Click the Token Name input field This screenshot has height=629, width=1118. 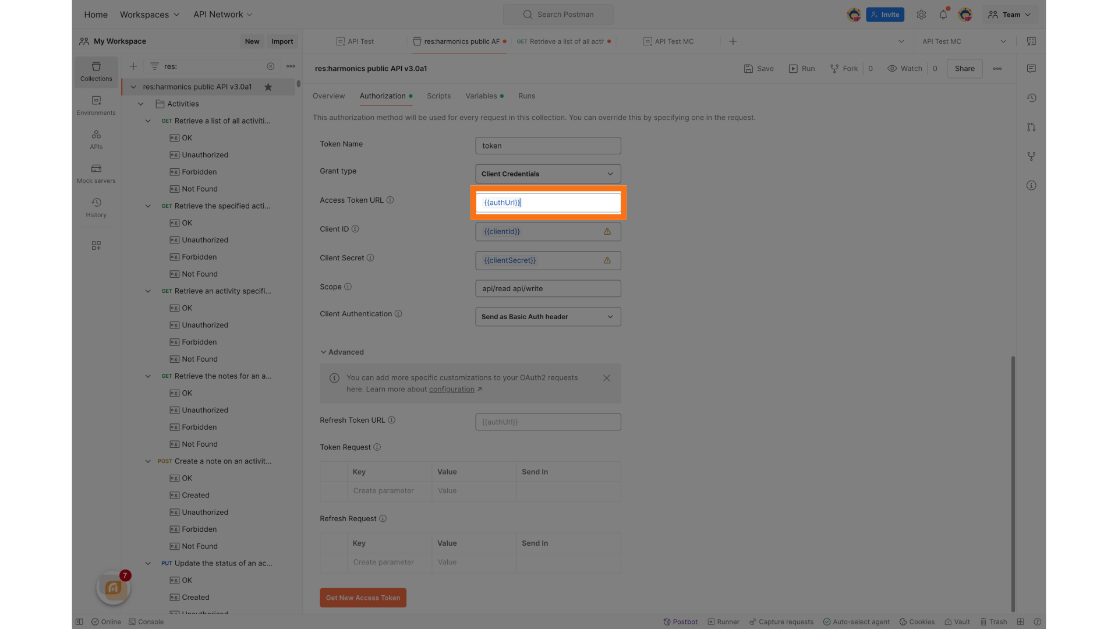click(547, 145)
